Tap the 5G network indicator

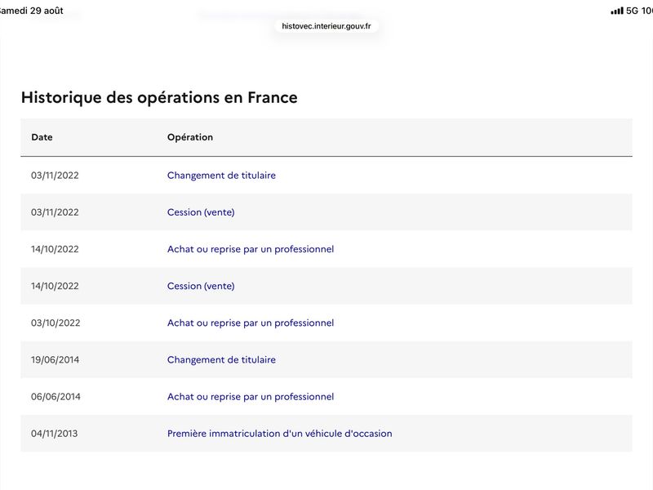[x=632, y=11]
